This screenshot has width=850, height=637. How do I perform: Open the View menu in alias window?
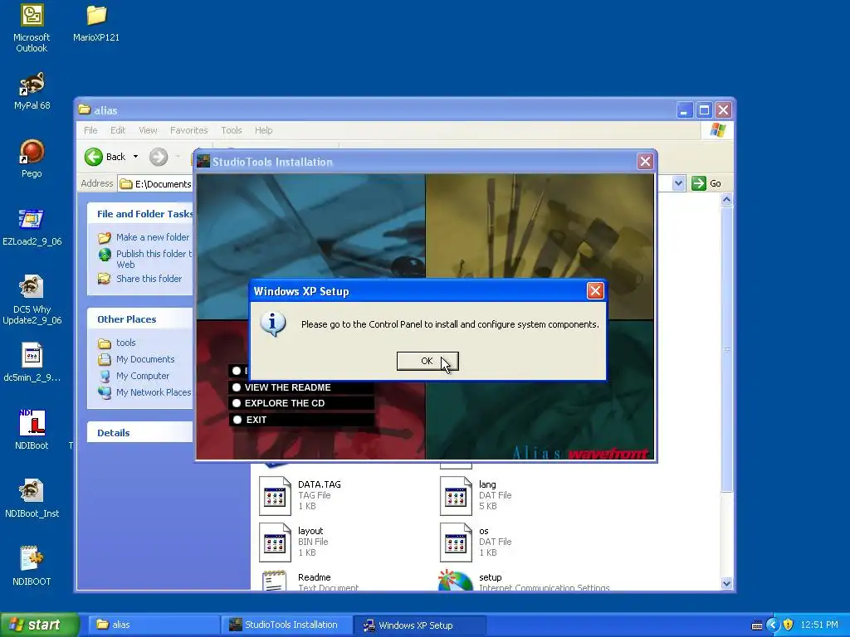point(148,130)
